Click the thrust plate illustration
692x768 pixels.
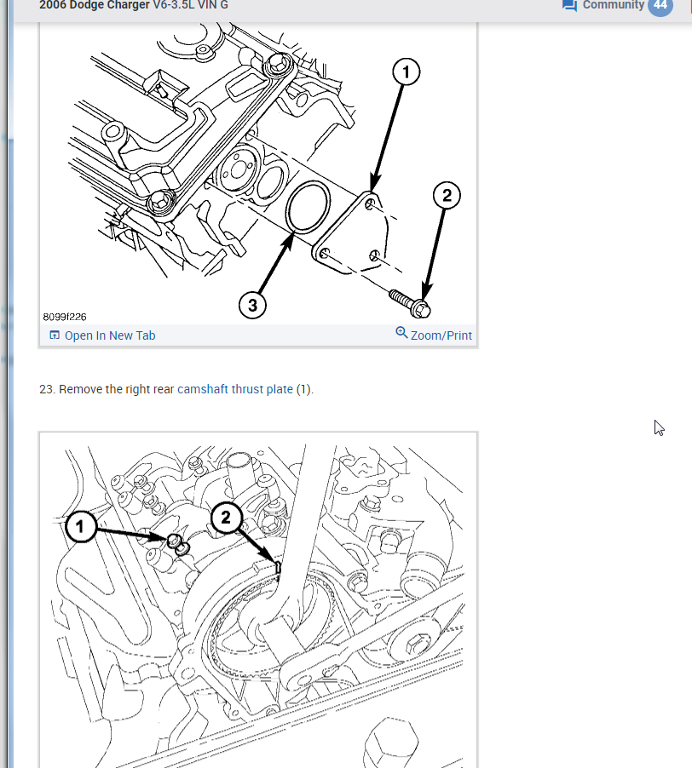(351, 232)
